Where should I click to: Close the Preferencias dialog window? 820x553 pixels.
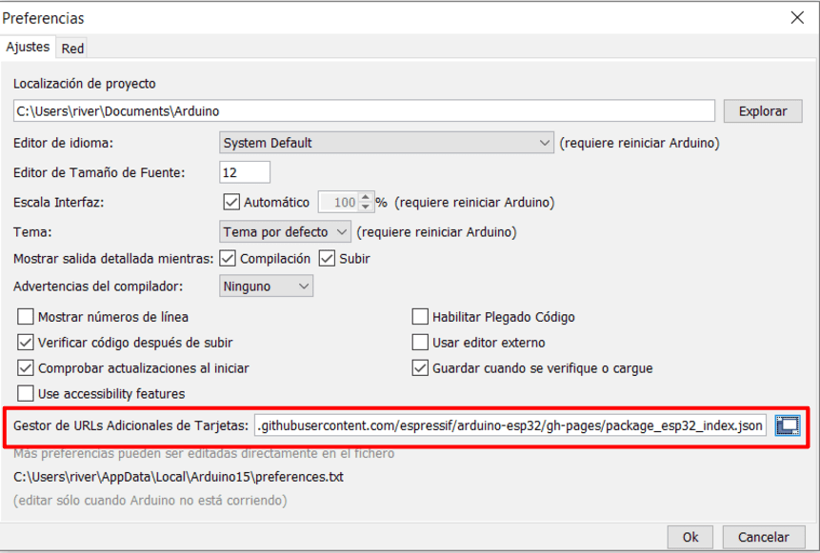[797, 17]
